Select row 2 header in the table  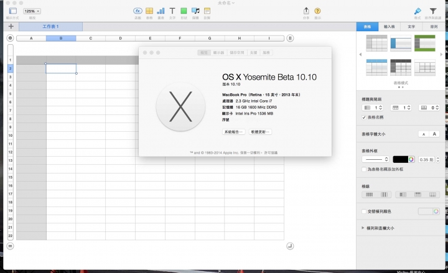coord(11,68)
